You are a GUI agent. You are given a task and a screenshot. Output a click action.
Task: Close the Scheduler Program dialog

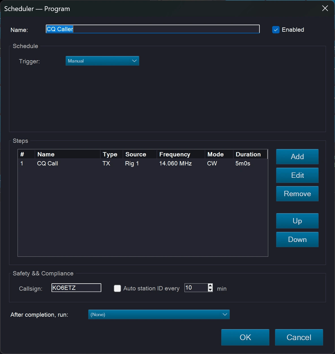click(325, 8)
